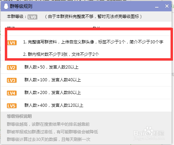This screenshot has height=145, width=174.
Task: Click the QQ penguin icon in the title bar
Action: coord(6,6)
